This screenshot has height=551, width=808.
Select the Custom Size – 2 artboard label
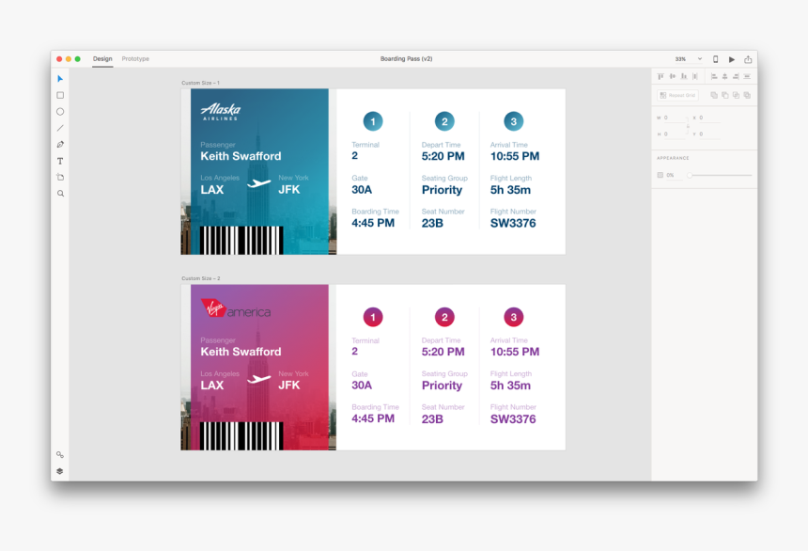[x=201, y=278]
